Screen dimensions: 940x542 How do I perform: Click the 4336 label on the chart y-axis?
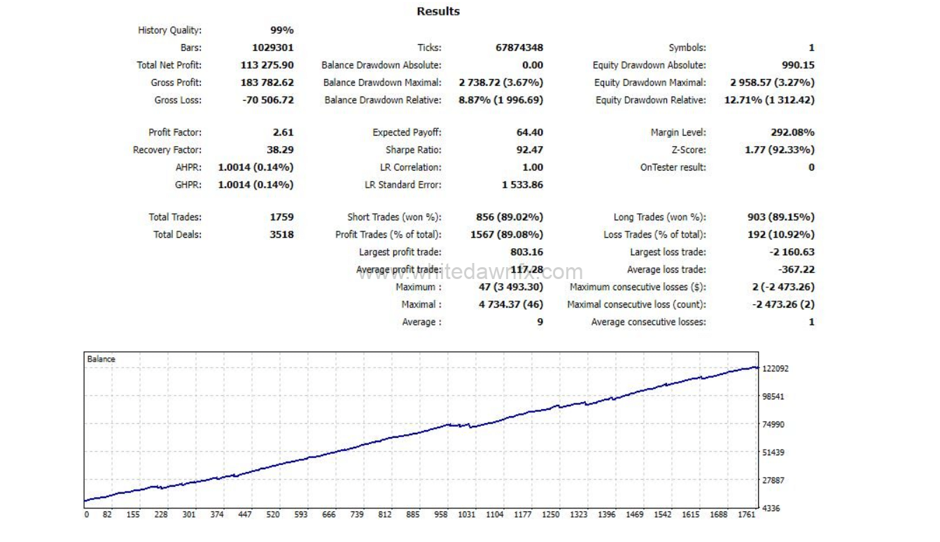771,508
